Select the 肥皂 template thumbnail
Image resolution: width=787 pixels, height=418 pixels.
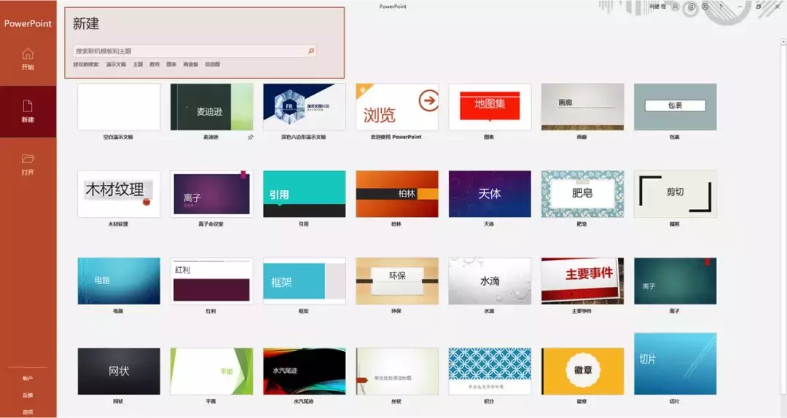point(582,194)
